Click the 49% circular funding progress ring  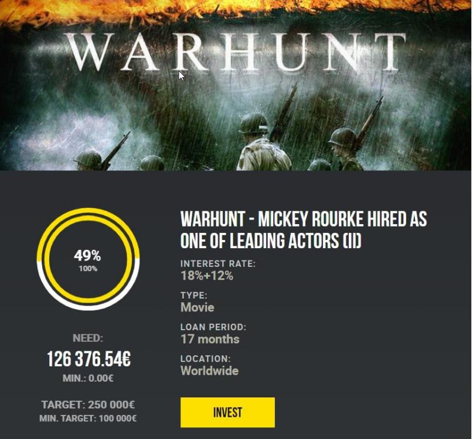tap(88, 259)
